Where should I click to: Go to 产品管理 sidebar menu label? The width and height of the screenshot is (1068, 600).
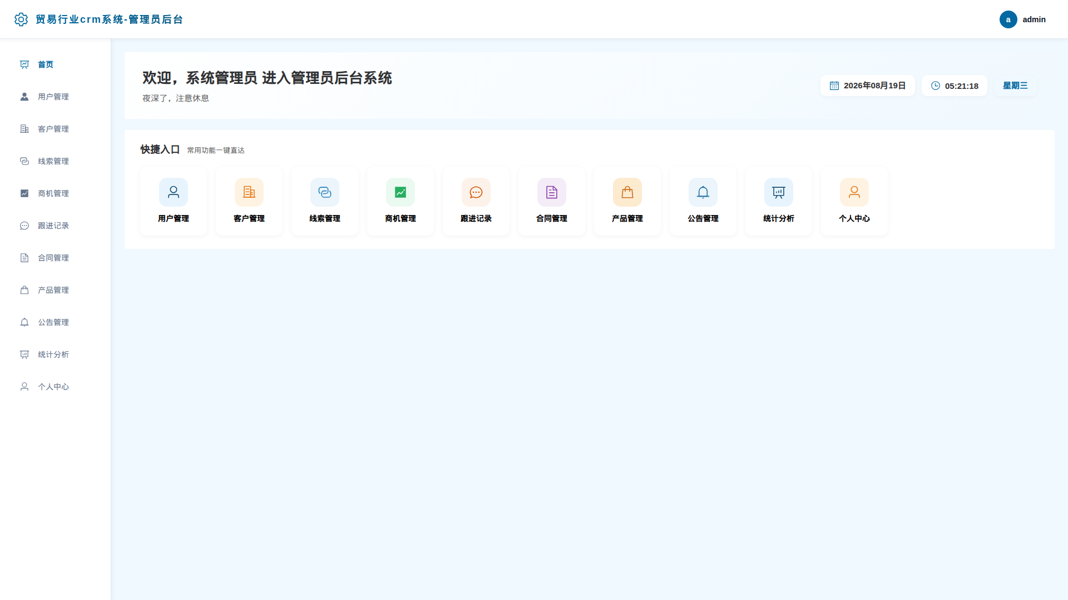pyautogui.click(x=53, y=290)
